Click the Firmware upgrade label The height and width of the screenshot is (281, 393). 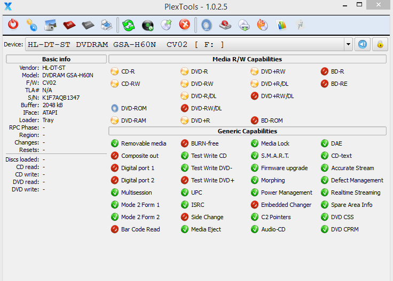(x=284, y=168)
